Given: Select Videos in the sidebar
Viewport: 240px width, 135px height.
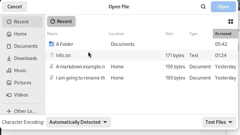Looking at the screenshot, I should 22,95.
